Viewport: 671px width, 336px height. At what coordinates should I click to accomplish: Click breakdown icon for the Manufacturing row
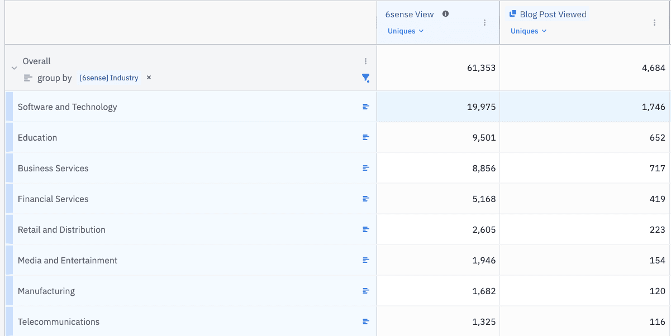(366, 291)
